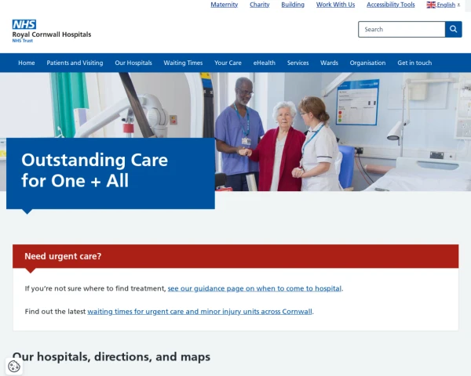Open the Services menu item
Image resolution: width=471 pixels, height=376 pixels.
298,63
